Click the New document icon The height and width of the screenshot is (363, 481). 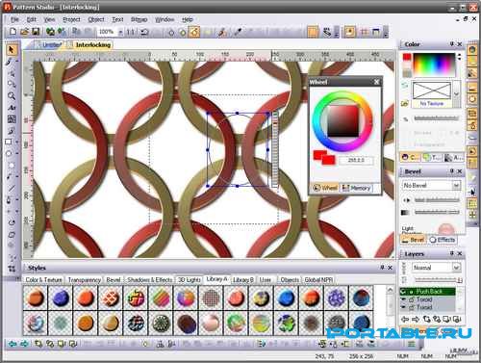coord(13,32)
